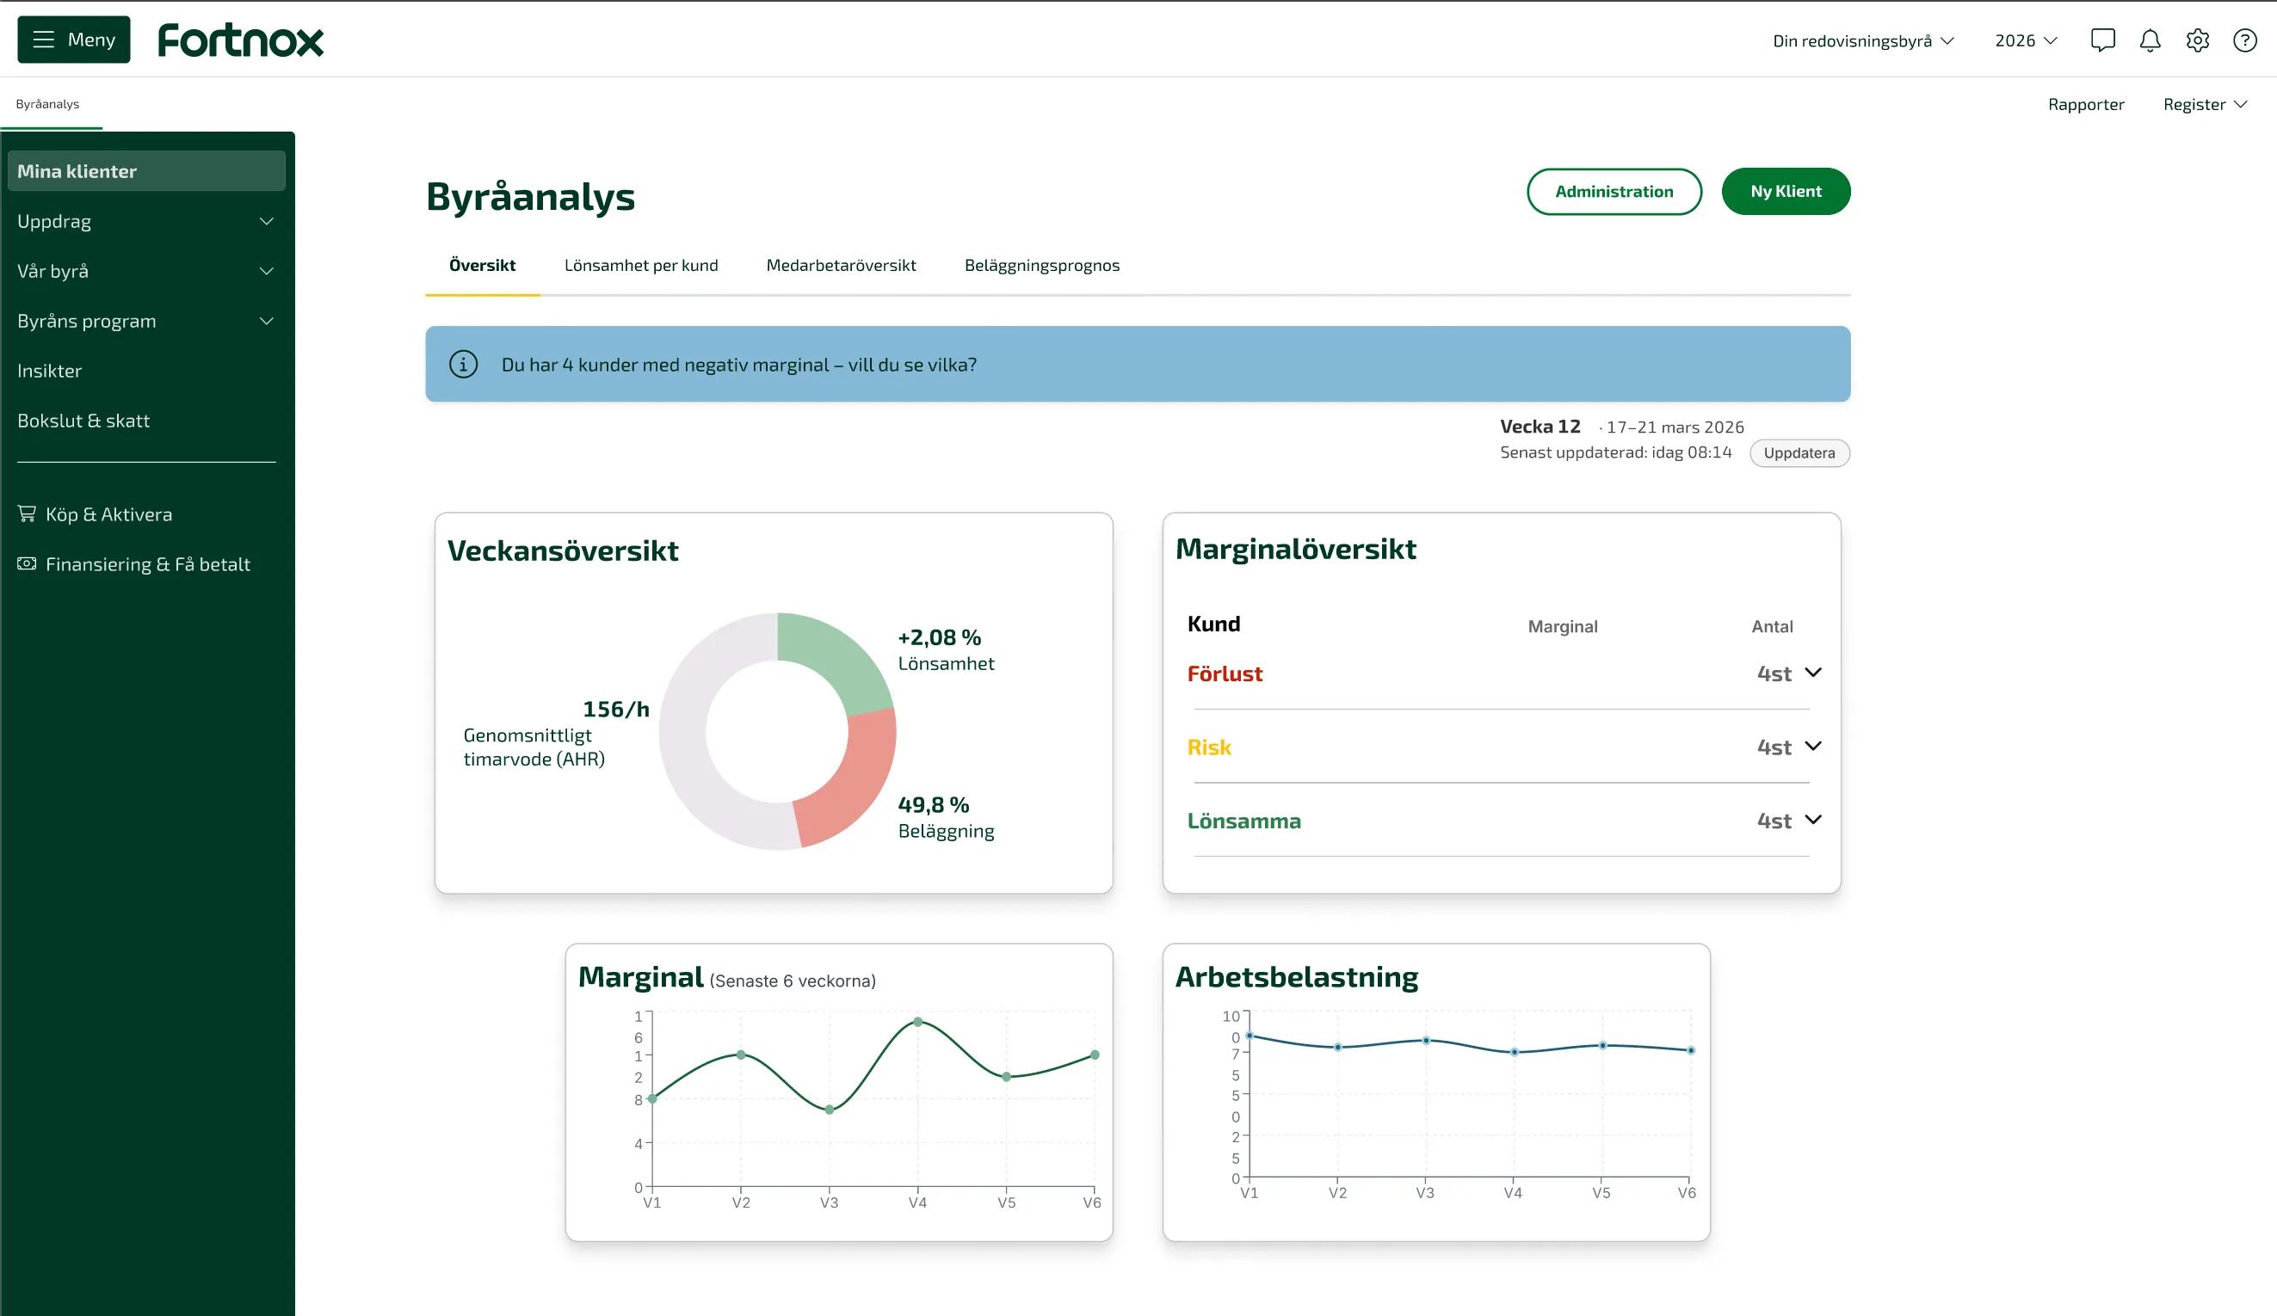The width and height of the screenshot is (2277, 1316).
Task: Click the Antal column header
Action: [1772, 626]
